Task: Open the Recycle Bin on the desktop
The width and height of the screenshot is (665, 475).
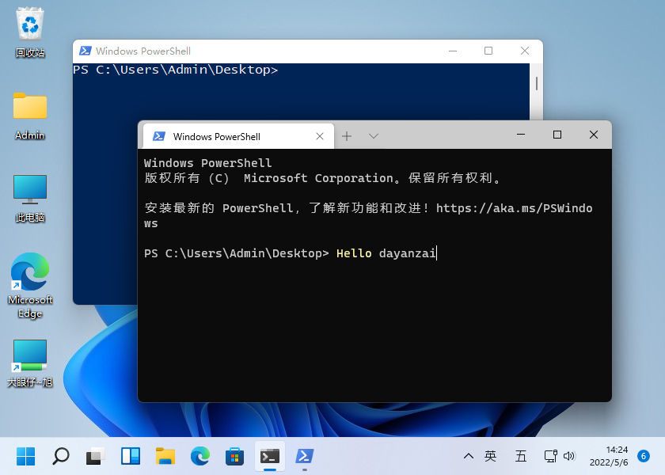Action: coord(29,26)
